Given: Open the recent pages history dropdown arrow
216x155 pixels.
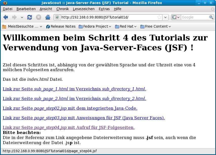Looking at the screenshot, I should (22, 17).
